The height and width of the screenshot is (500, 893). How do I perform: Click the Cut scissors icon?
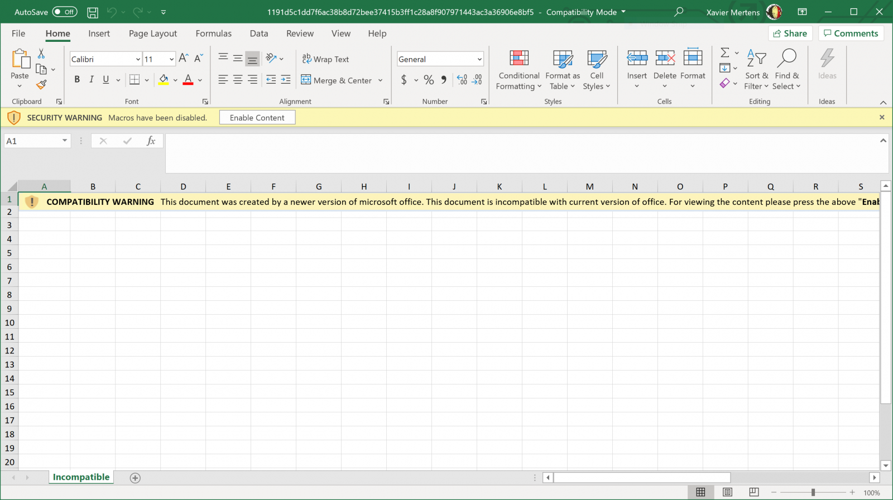(x=41, y=54)
